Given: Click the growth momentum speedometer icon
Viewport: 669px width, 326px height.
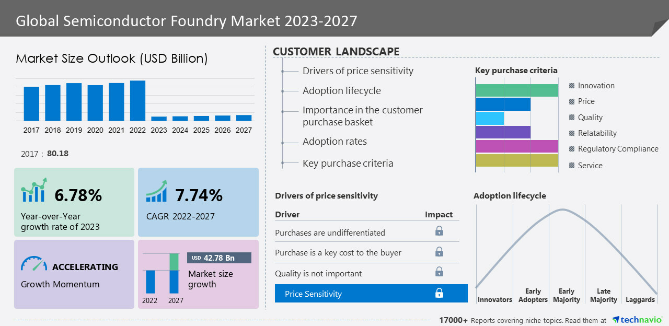Looking at the screenshot, I should [x=34, y=263].
